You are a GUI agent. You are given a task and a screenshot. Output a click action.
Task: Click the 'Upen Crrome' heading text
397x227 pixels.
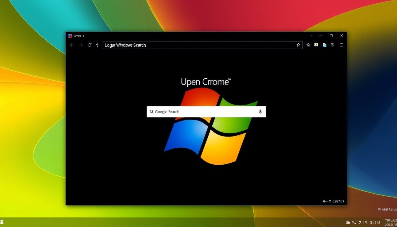206,82
